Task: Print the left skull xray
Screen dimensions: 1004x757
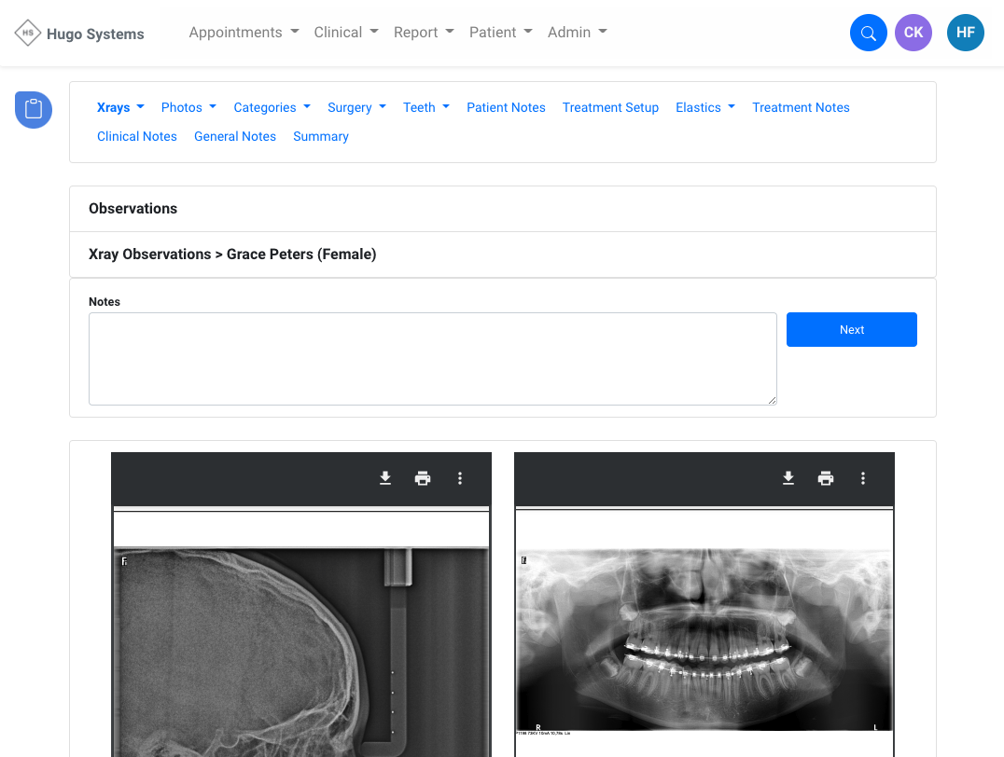Action: [x=423, y=478]
